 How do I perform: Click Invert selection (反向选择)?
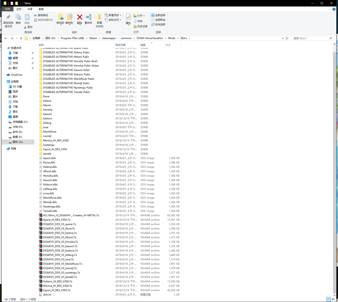point(158,24)
